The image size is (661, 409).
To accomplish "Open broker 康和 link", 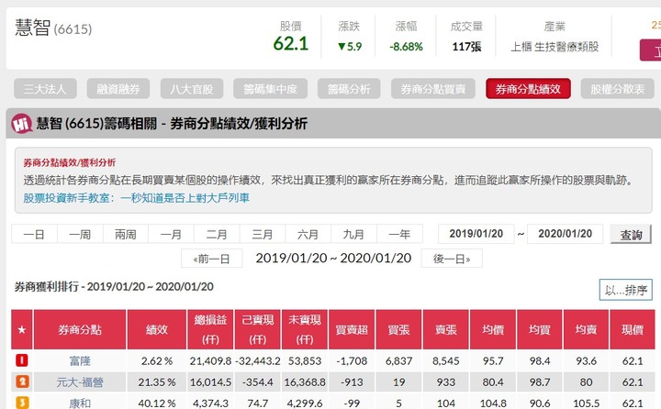I will 80,403.
